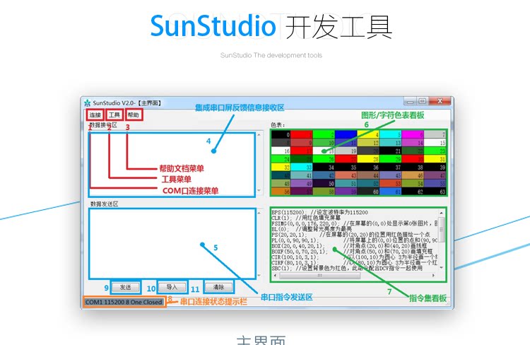Viewport: 530px width, 345px height.
Task: Select white color swatch 15
Action: [x=435, y=143]
